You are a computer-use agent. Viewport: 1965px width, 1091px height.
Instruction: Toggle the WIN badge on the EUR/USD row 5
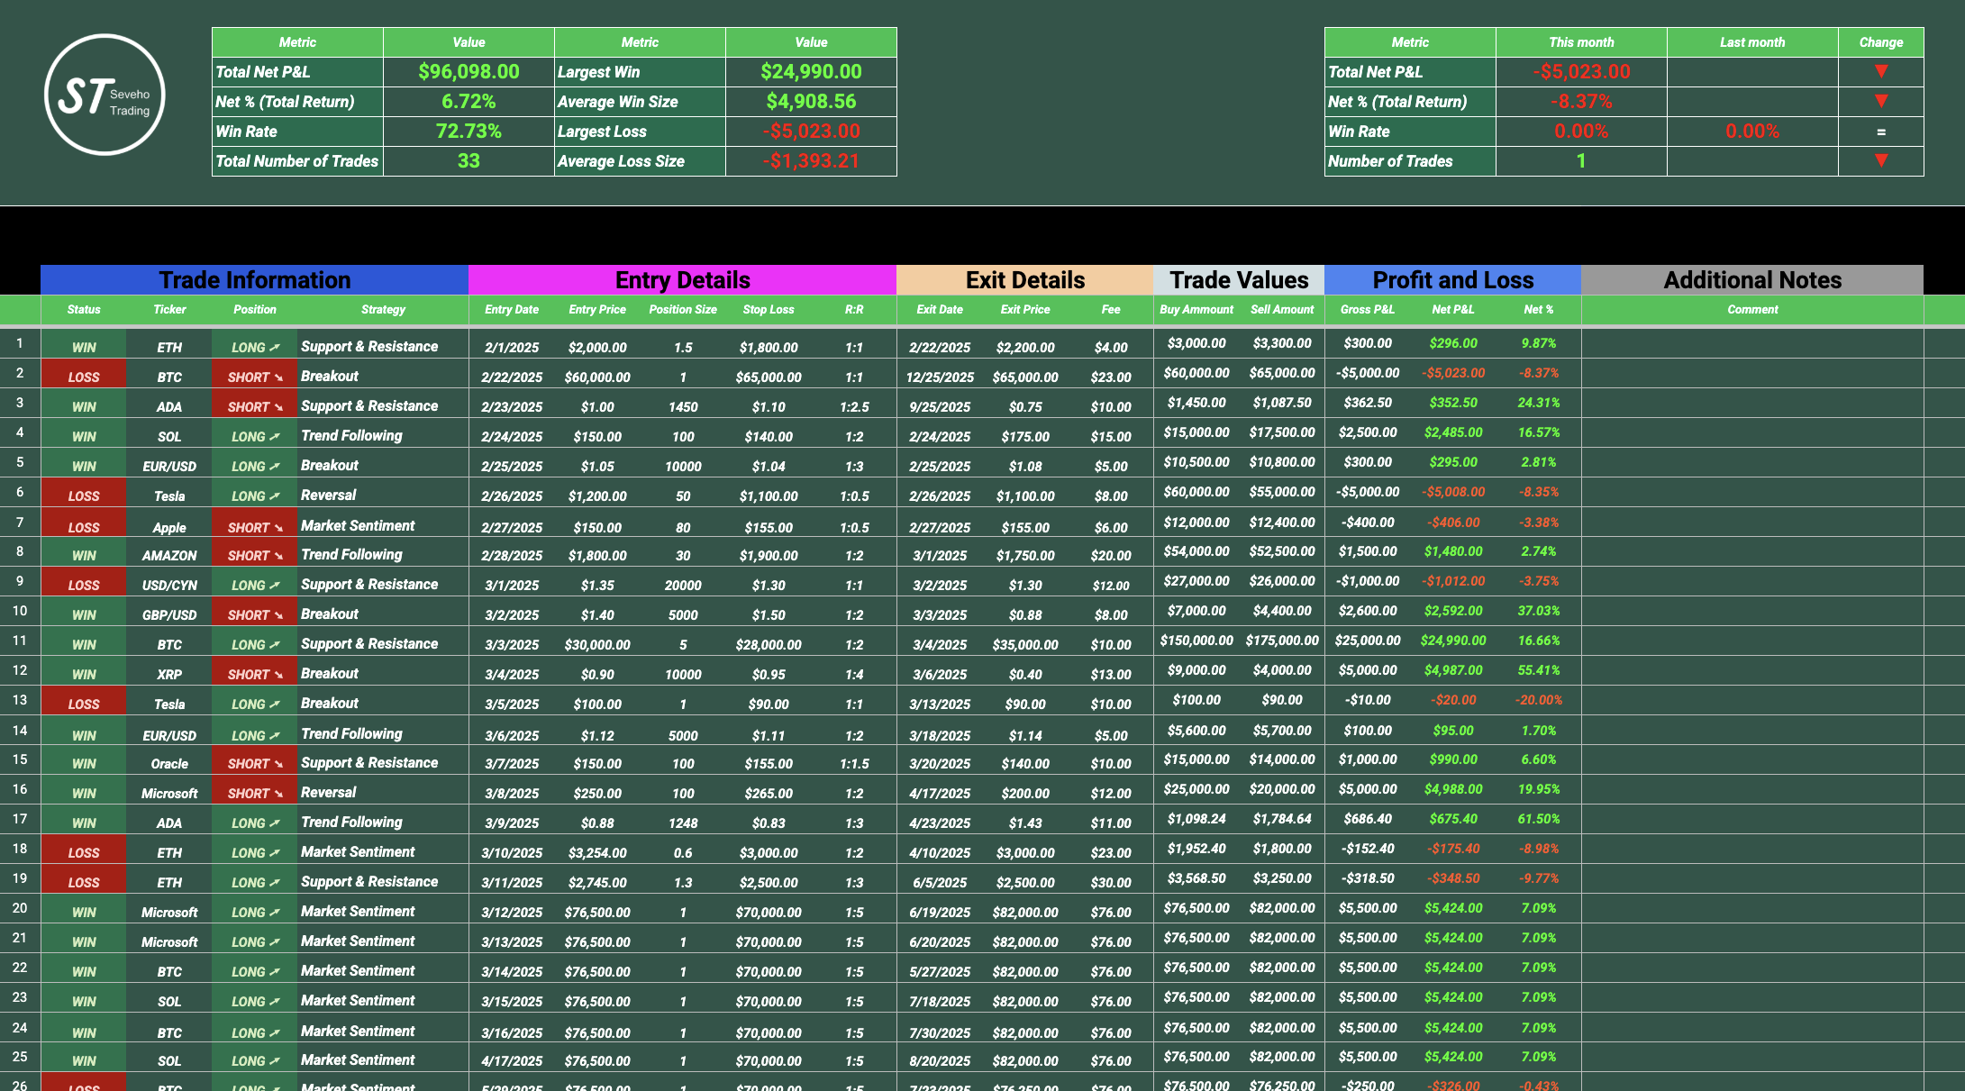pos(83,465)
